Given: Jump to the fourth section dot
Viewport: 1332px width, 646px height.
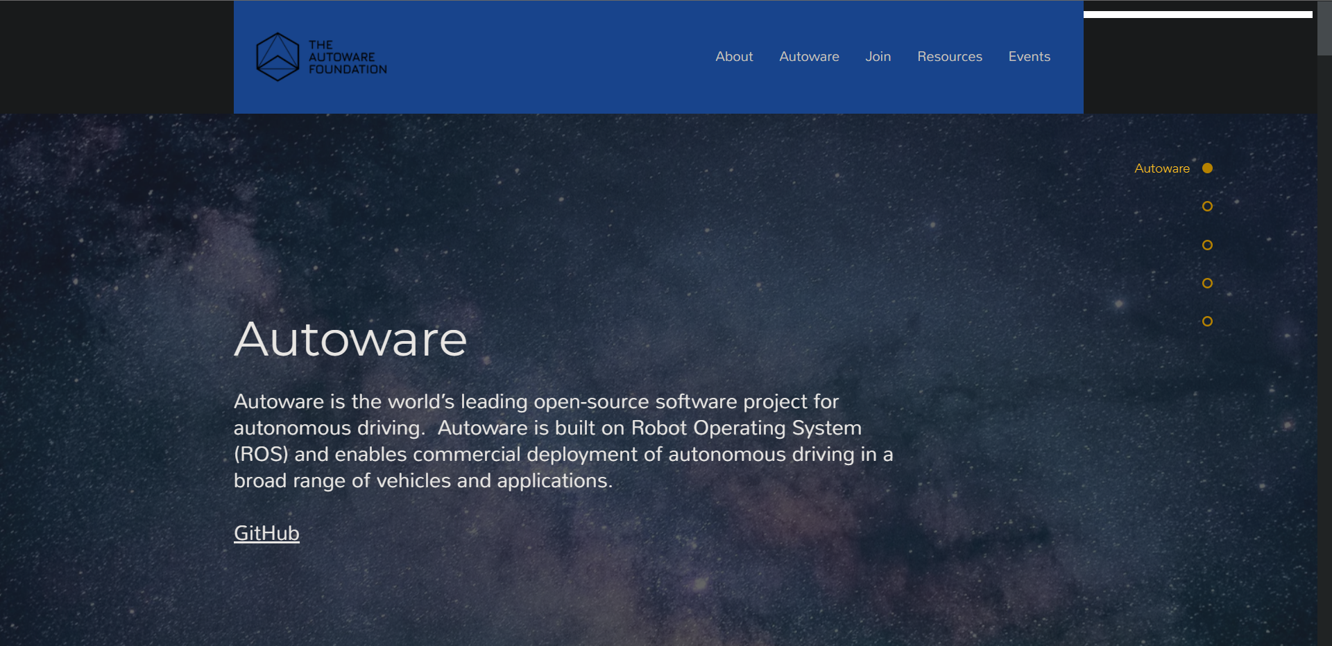Looking at the screenshot, I should point(1207,283).
